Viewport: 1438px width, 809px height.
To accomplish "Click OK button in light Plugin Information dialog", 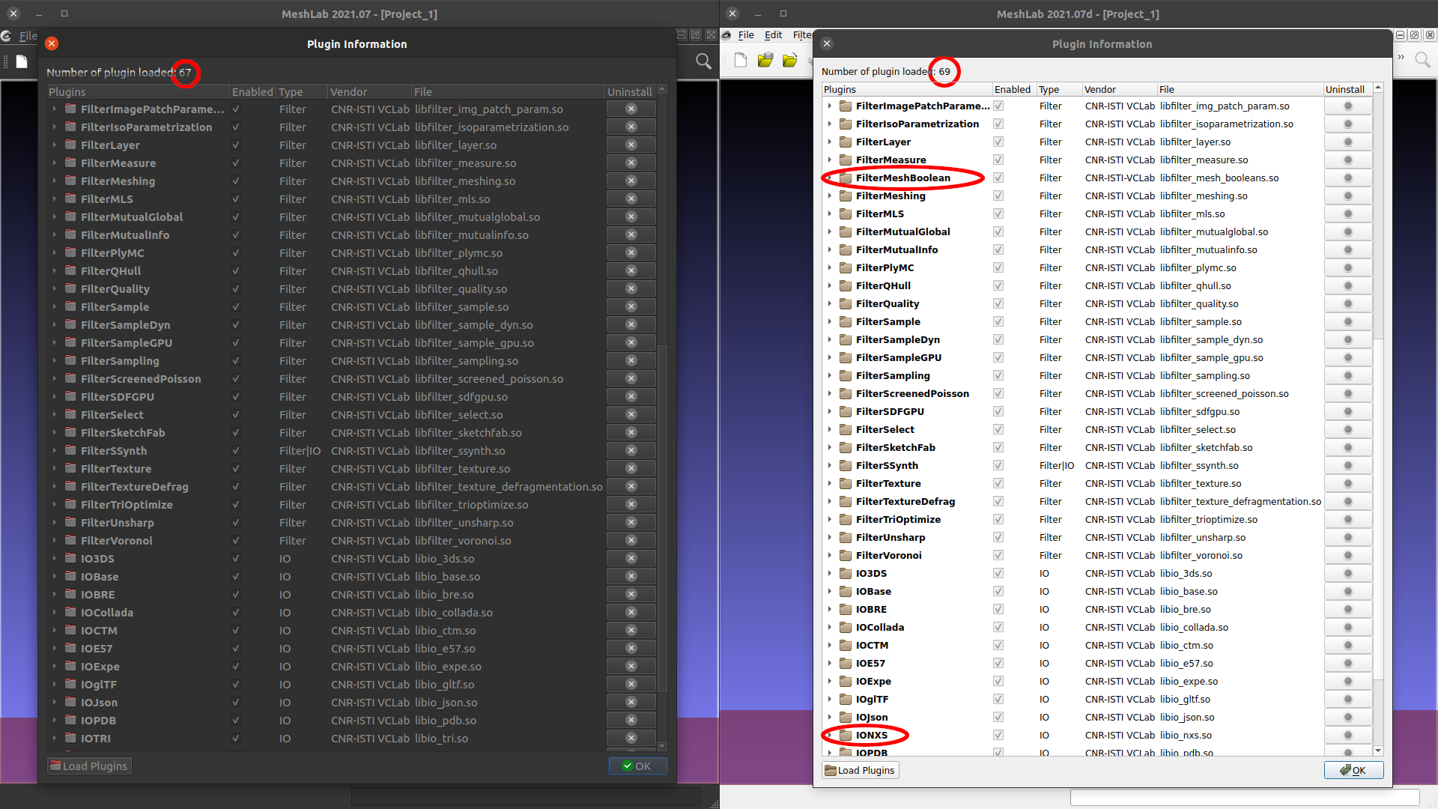I will (1353, 770).
